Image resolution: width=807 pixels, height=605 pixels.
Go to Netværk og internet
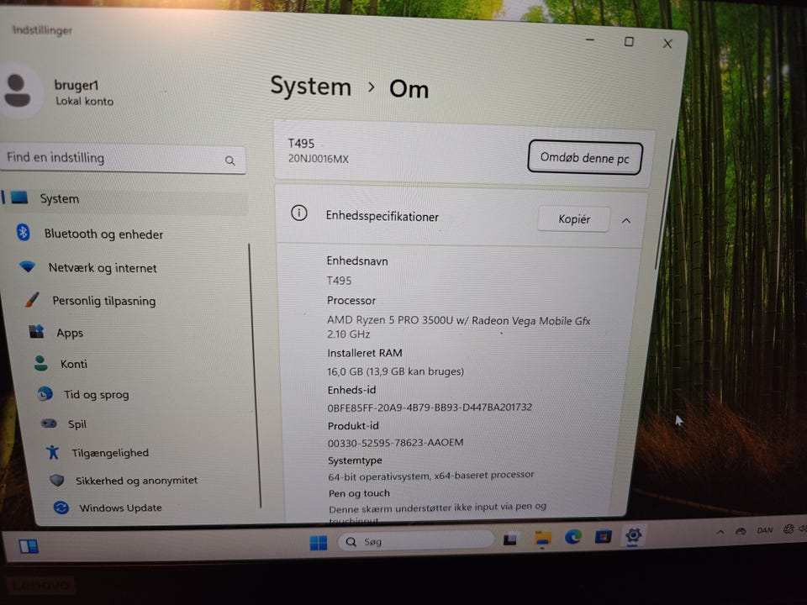pyautogui.click(x=103, y=268)
